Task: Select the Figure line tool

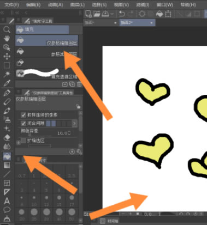Action: pyautogui.click(x=7, y=174)
